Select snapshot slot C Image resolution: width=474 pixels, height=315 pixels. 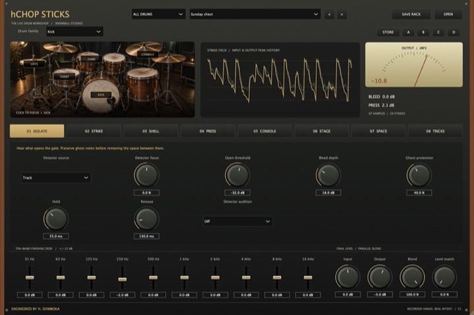(x=438, y=32)
